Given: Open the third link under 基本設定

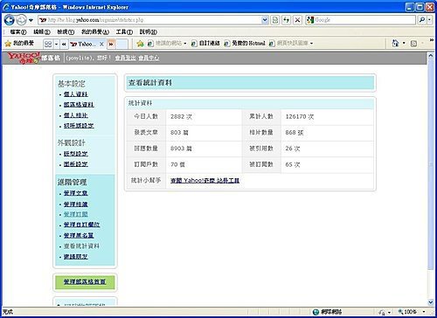Looking at the screenshot, I should tap(76, 115).
